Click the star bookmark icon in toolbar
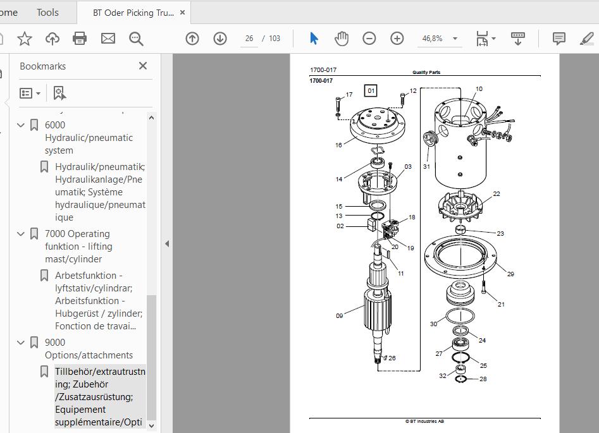The height and width of the screenshot is (433, 599). (25, 39)
